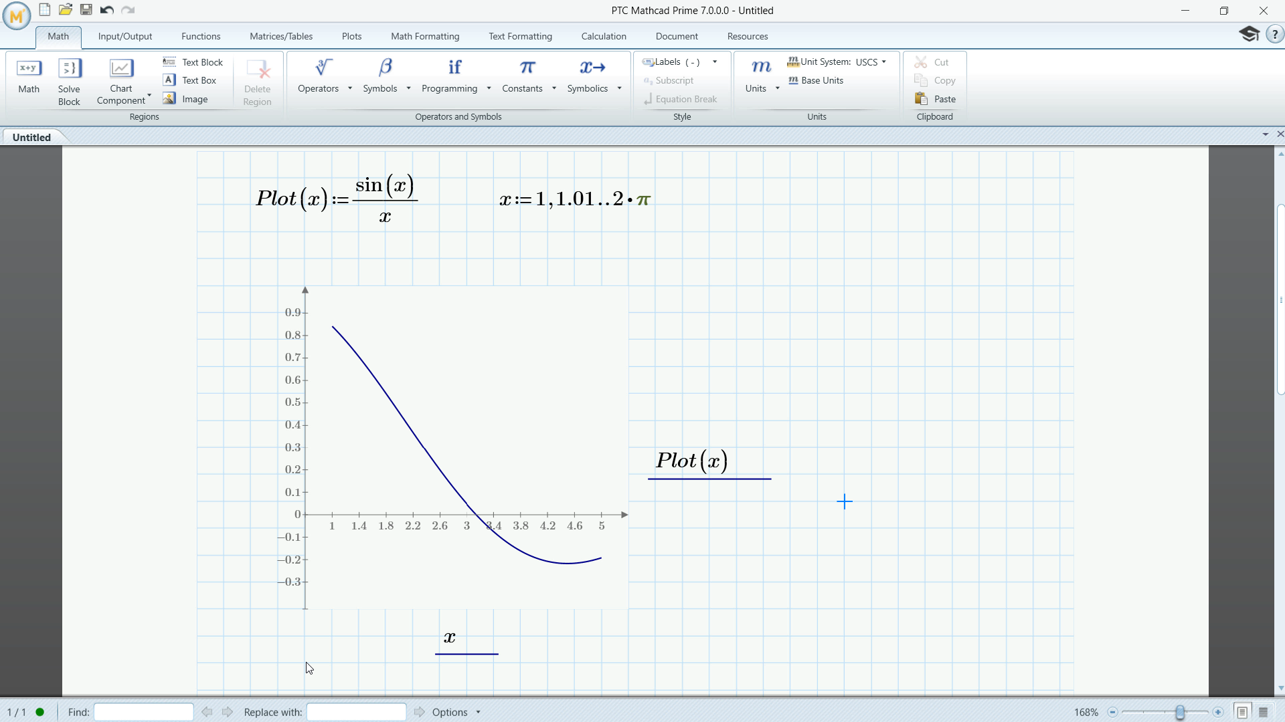Select the Untitled worksheet tab
This screenshot has width=1285, height=722.
pos(31,137)
